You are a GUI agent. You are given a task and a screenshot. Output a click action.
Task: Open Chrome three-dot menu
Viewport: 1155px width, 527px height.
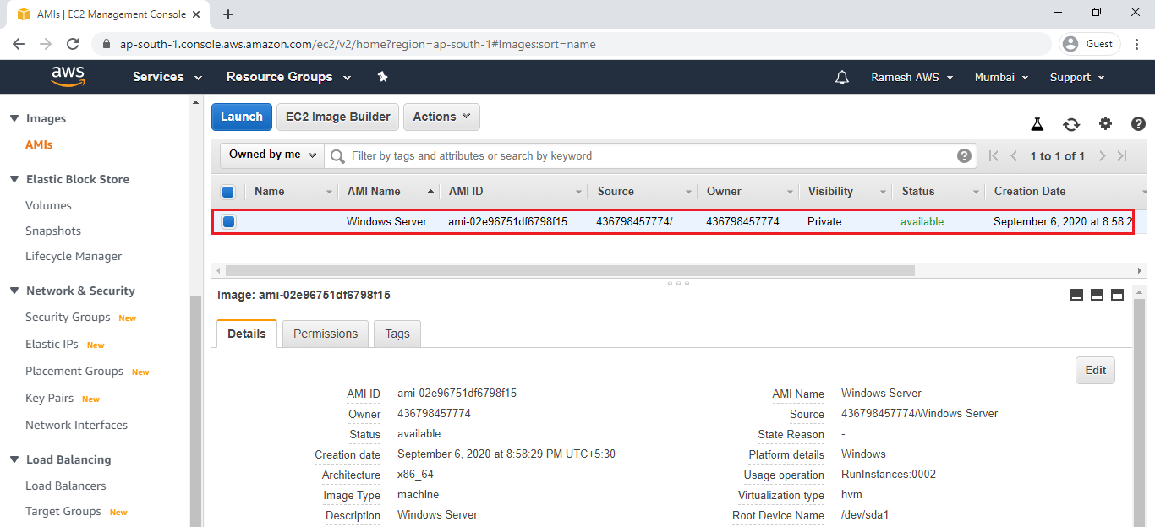click(x=1136, y=44)
